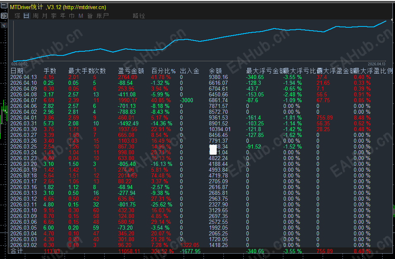Click the 8.48 % value in the 2026.04.01 row
This screenshot has width=395, height=259.
click(362, 118)
